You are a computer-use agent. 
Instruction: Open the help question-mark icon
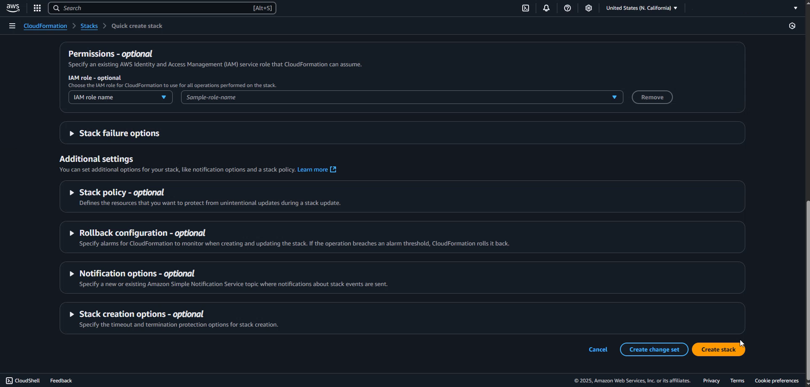click(x=567, y=8)
